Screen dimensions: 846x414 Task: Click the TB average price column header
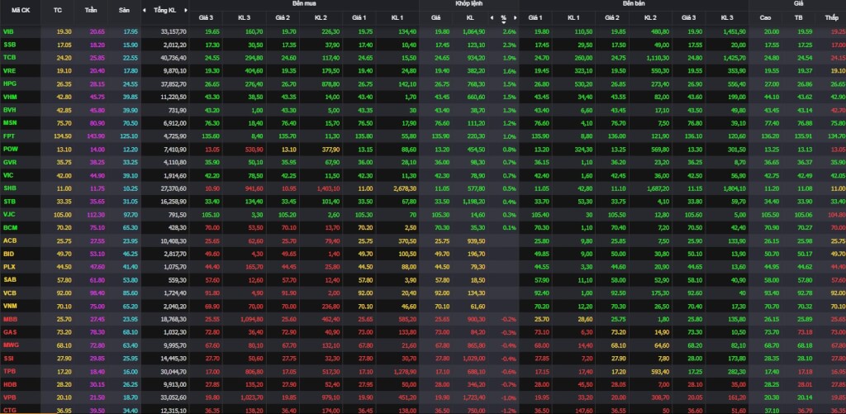[x=799, y=18]
